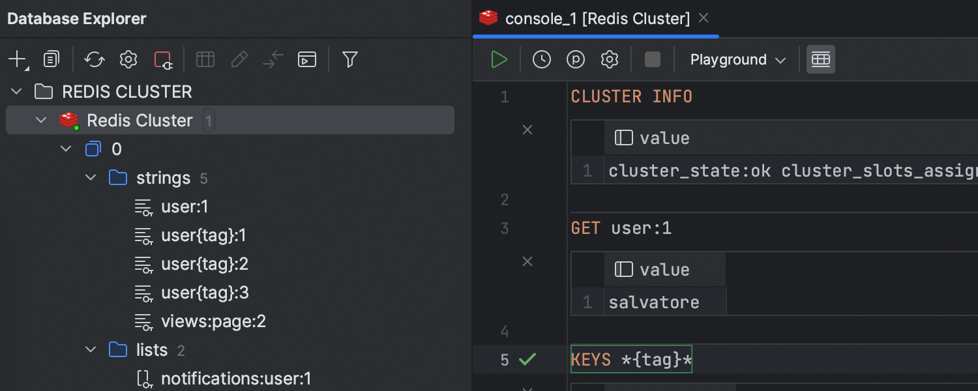
Task: Select the user{tag}:2 key
Action: (x=204, y=264)
